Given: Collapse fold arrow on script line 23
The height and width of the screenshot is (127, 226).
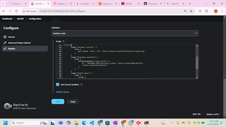Looking at the screenshot, I should [x=62, y=61].
